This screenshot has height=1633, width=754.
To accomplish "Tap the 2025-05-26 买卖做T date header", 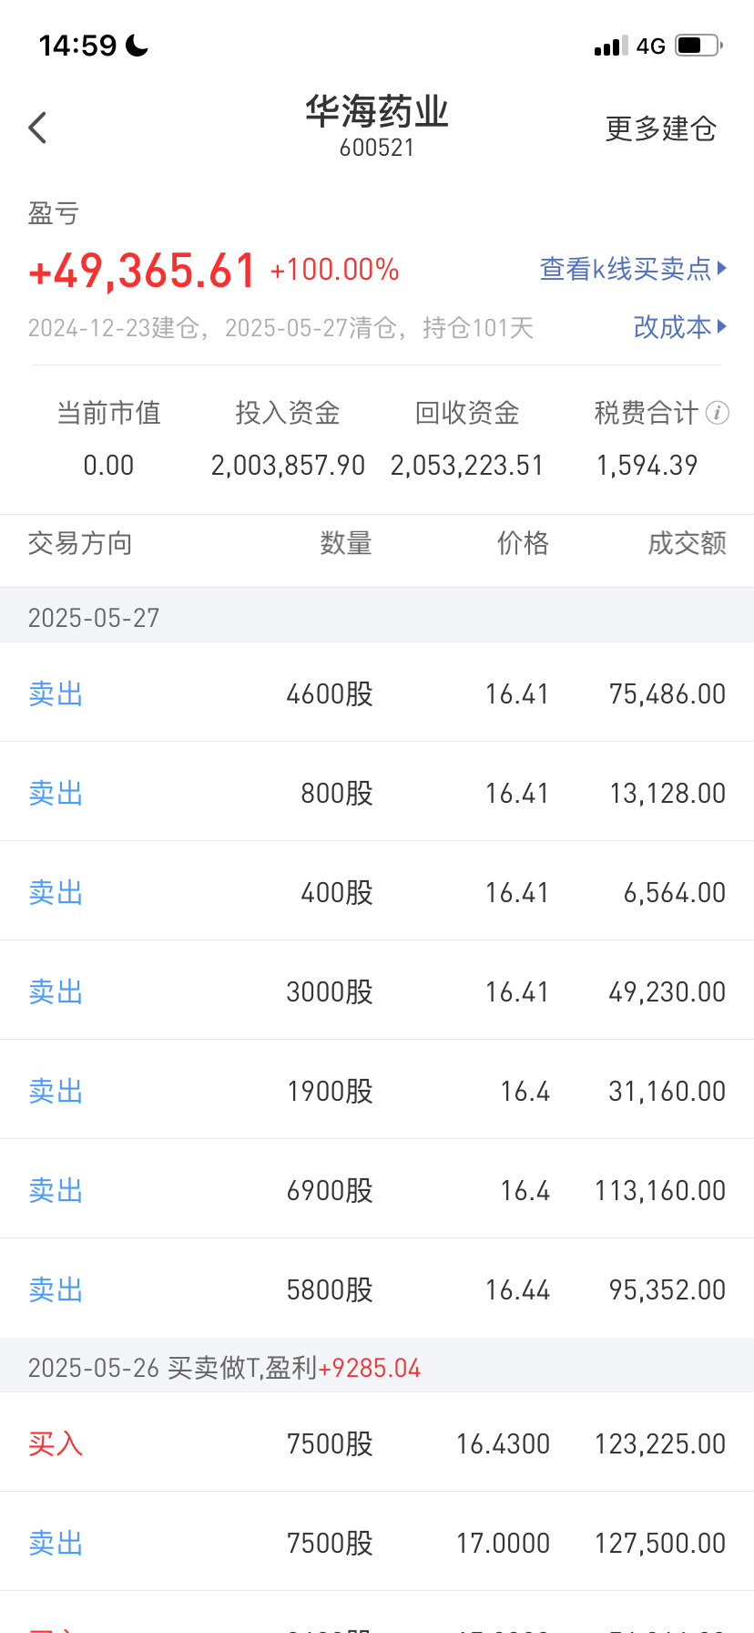I will click(x=377, y=1367).
